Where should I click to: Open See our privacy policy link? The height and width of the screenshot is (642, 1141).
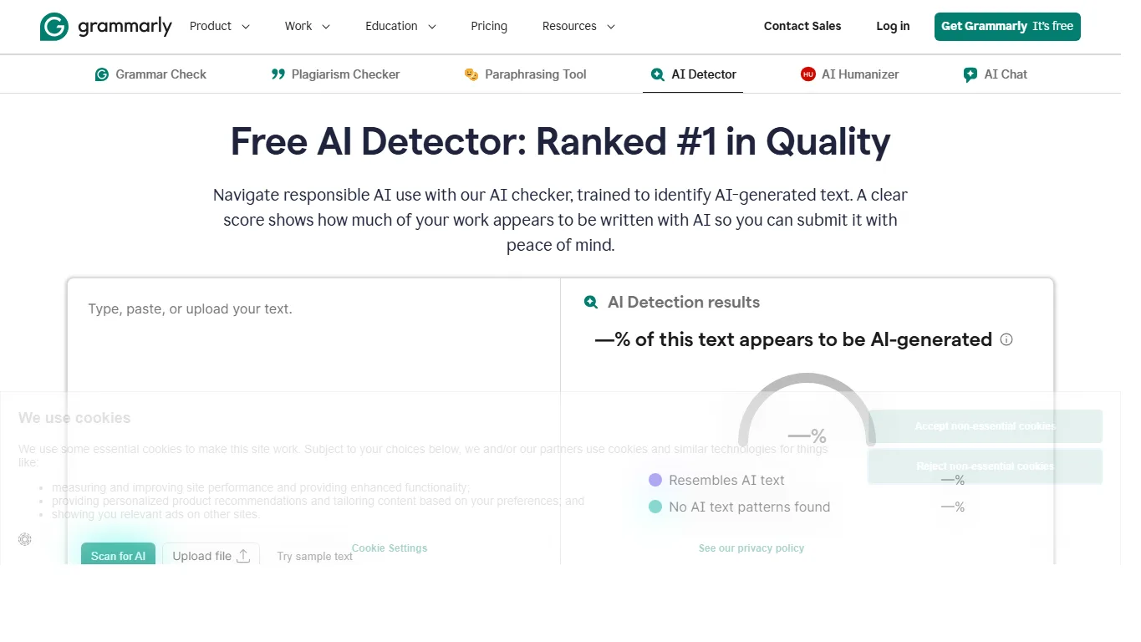pyautogui.click(x=751, y=548)
